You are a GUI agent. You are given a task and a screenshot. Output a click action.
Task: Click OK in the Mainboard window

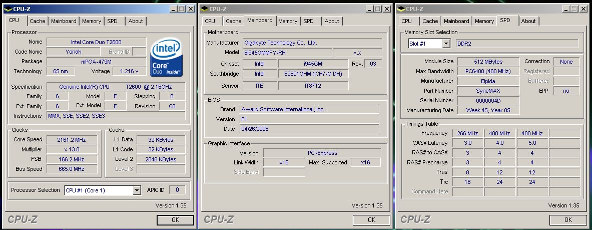(371, 220)
